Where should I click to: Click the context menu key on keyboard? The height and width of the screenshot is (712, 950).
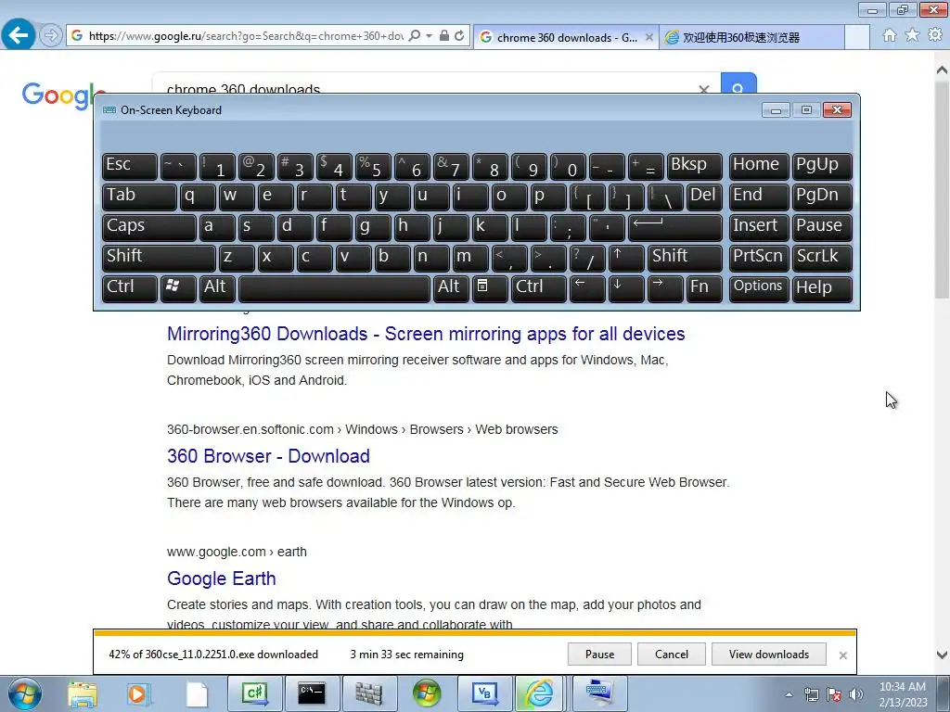[490, 287]
